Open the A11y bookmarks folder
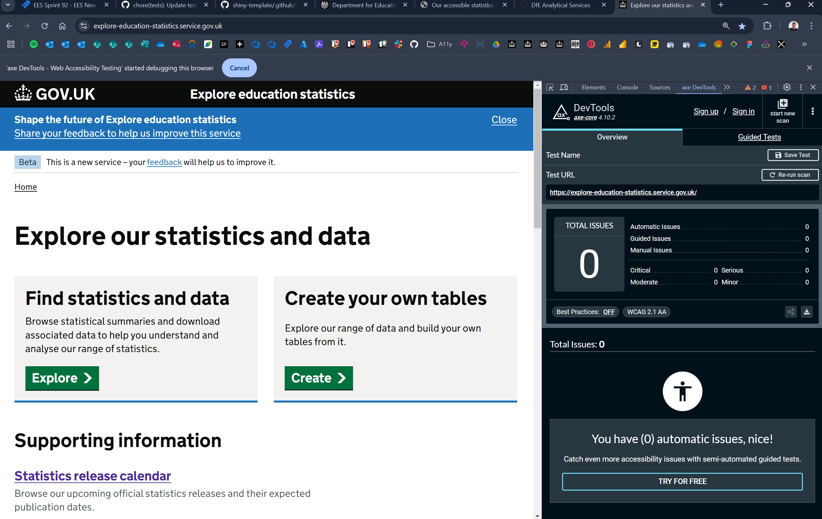 (440, 44)
